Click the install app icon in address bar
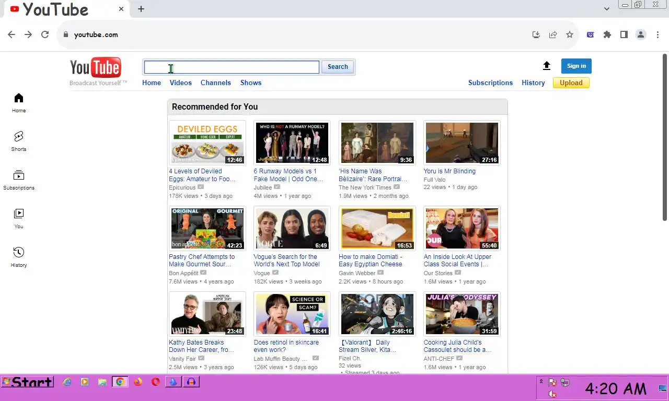This screenshot has height=401, width=669. [536, 34]
